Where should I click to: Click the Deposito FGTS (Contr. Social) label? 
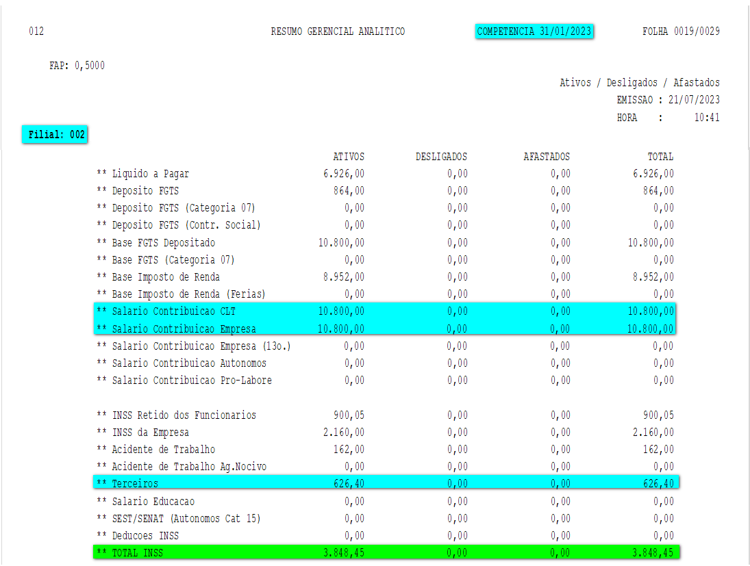(186, 225)
